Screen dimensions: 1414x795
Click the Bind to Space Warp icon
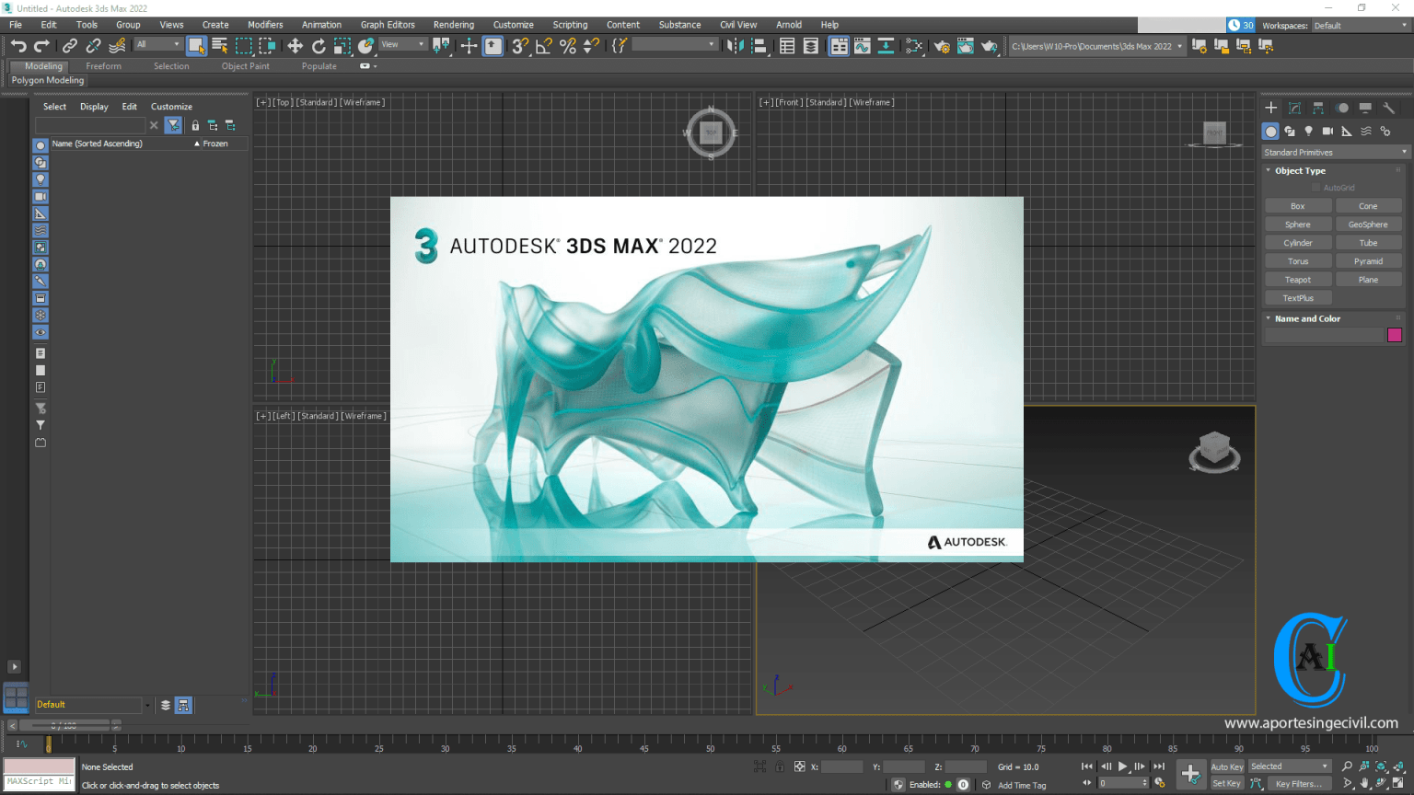tap(118, 46)
